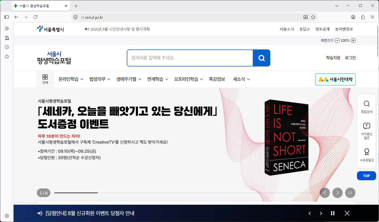
Task: Reload the current page
Action: click(x=35, y=17)
